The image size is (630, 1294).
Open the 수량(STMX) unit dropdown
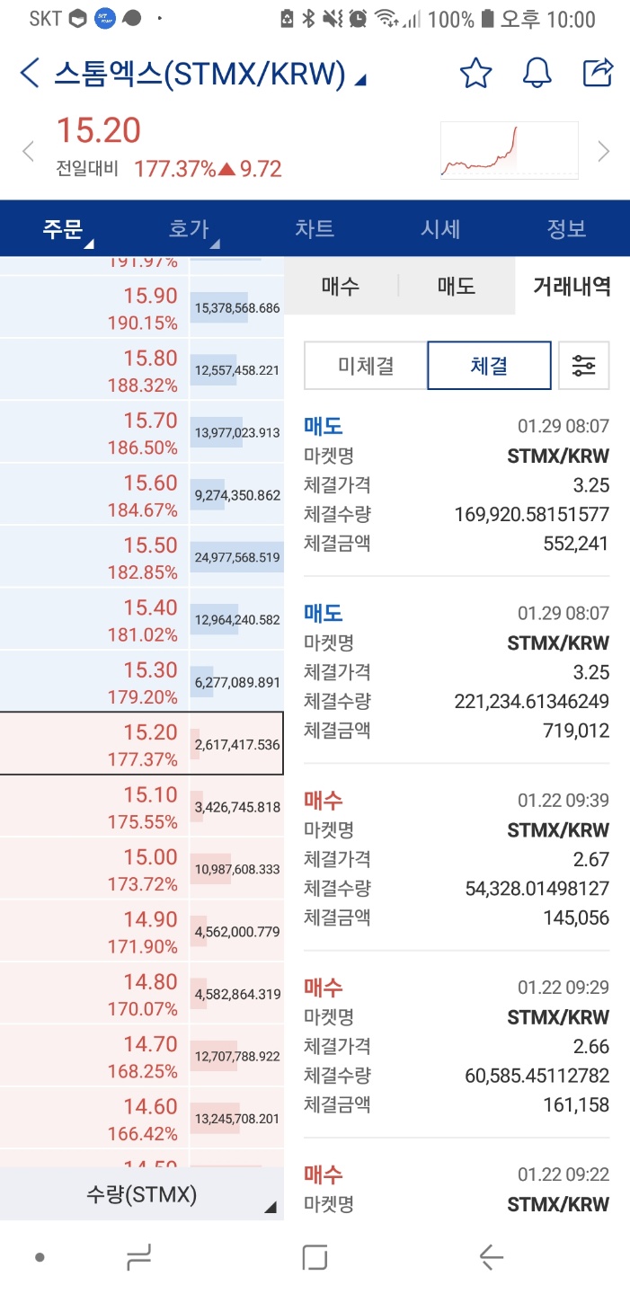142,1194
